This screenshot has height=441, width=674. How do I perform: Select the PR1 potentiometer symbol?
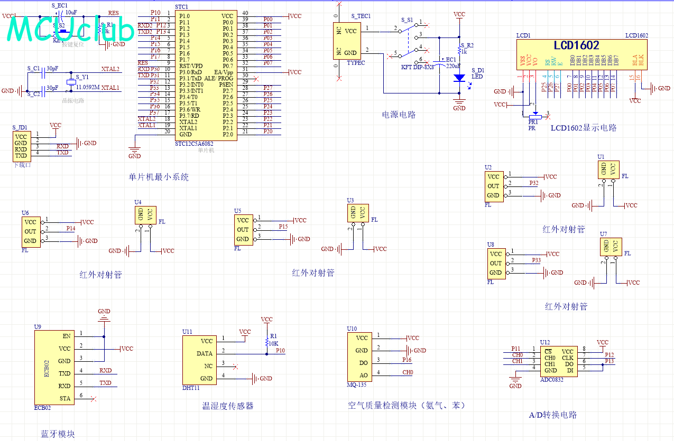pyautogui.click(x=535, y=116)
